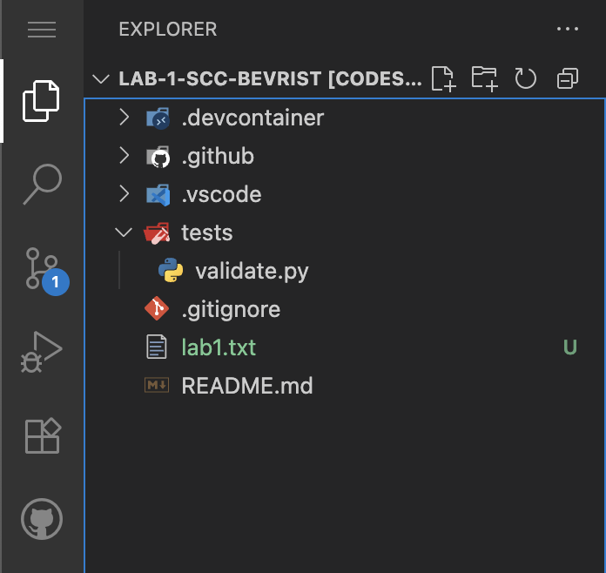
Task: Open the untracked lab1.txt file
Action: click(x=219, y=347)
